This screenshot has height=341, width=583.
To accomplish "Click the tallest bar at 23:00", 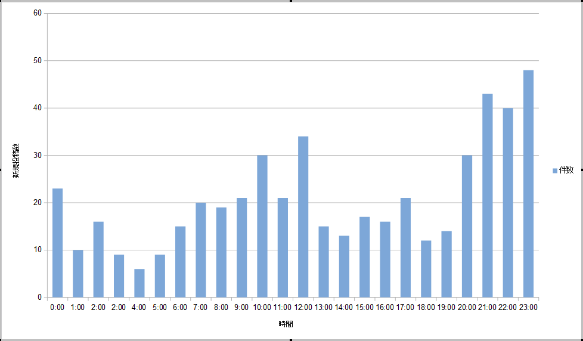I will (528, 184).
